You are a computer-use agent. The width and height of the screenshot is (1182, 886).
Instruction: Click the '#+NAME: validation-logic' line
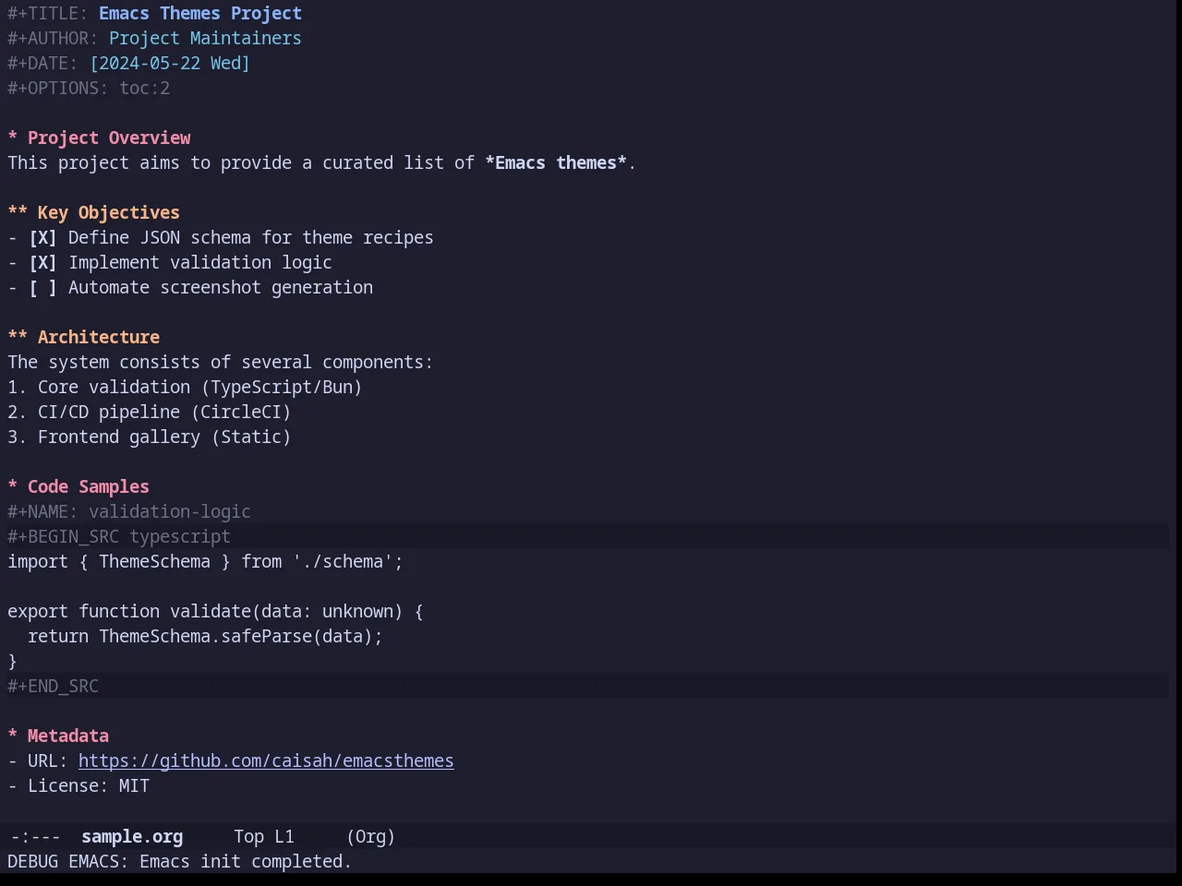pos(129,511)
